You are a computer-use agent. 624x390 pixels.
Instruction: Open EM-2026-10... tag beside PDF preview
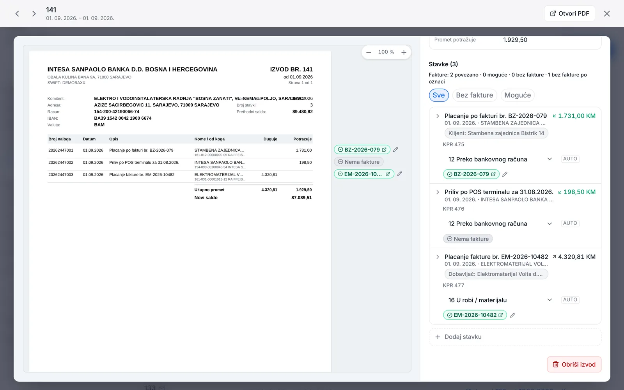[364, 174]
